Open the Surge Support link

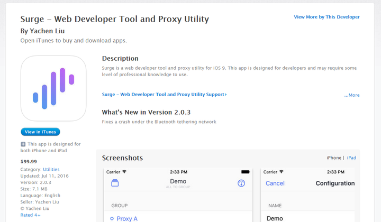pyautogui.click(x=164, y=95)
